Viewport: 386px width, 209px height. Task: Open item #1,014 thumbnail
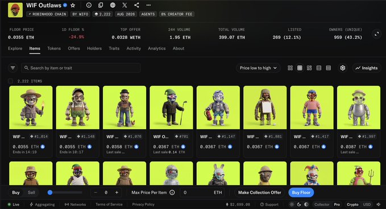click(31, 108)
